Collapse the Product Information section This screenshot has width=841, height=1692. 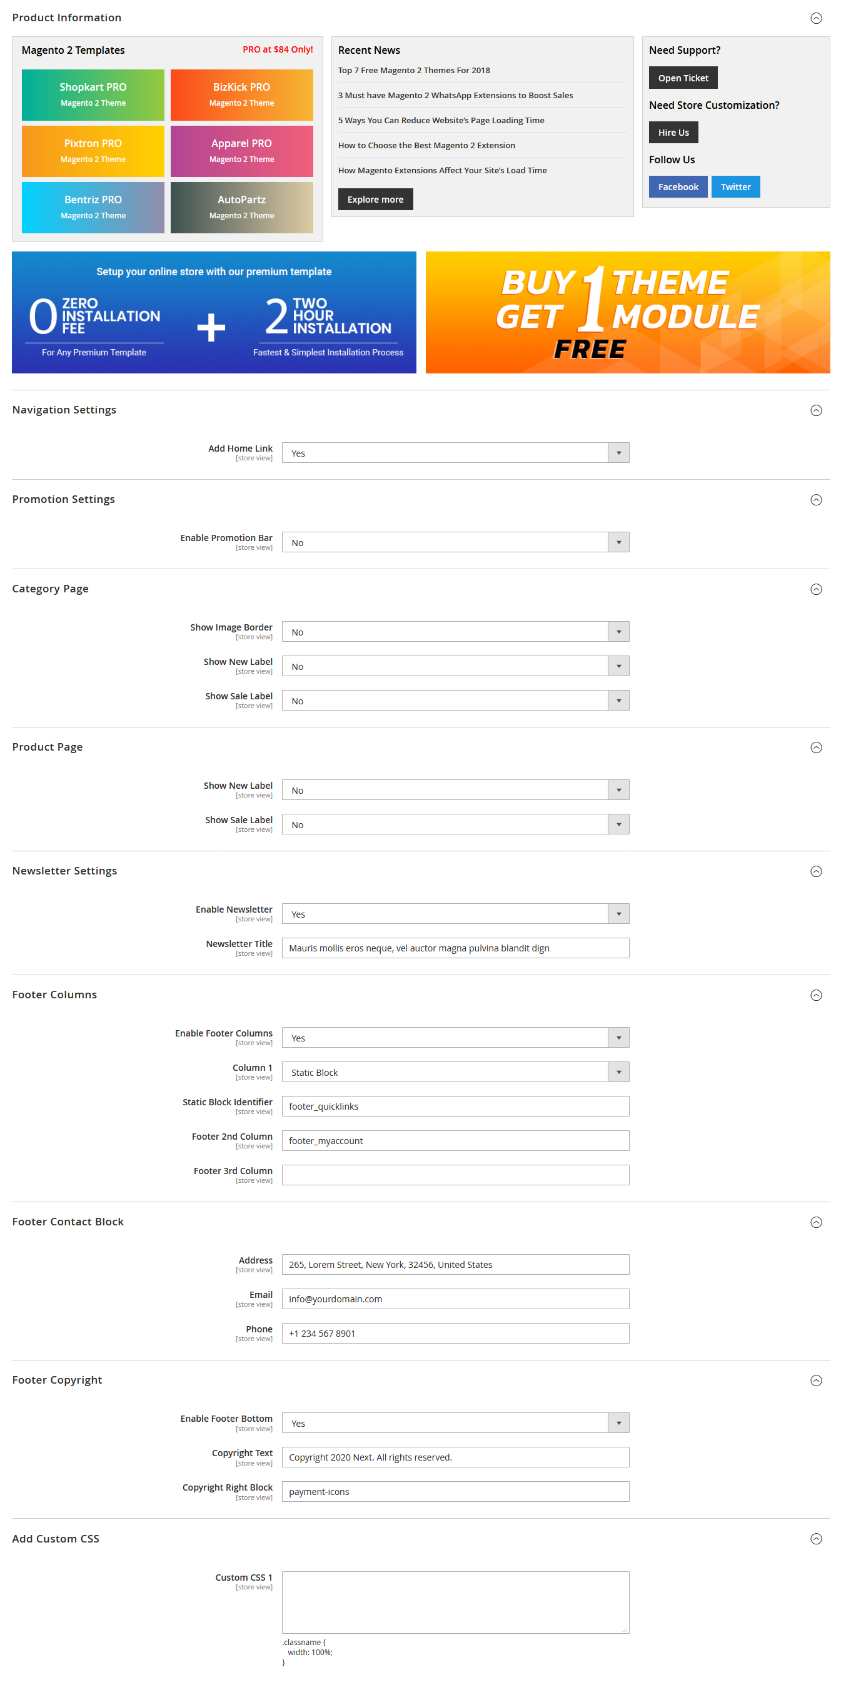point(817,18)
